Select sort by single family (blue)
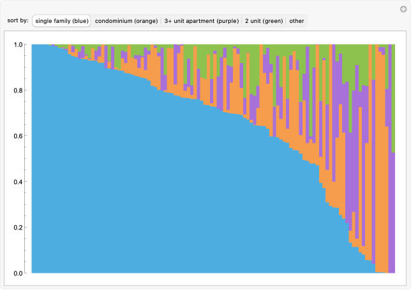Image resolution: width=411 pixels, height=290 pixels. click(x=62, y=21)
